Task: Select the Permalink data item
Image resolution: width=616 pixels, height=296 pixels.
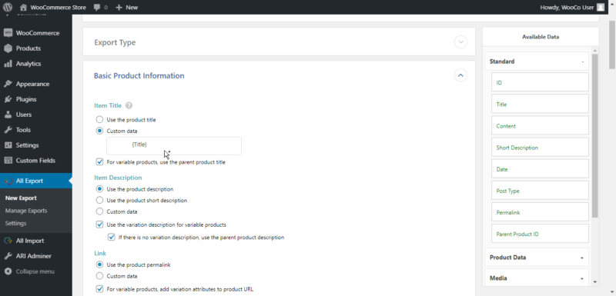Action: (x=540, y=211)
